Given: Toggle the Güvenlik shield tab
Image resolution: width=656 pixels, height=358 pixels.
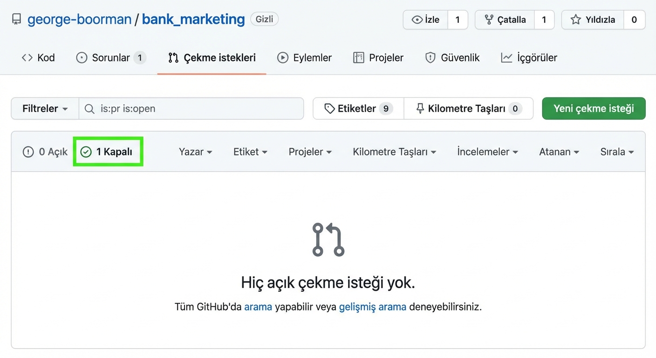Looking at the screenshot, I should click(452, 57).
